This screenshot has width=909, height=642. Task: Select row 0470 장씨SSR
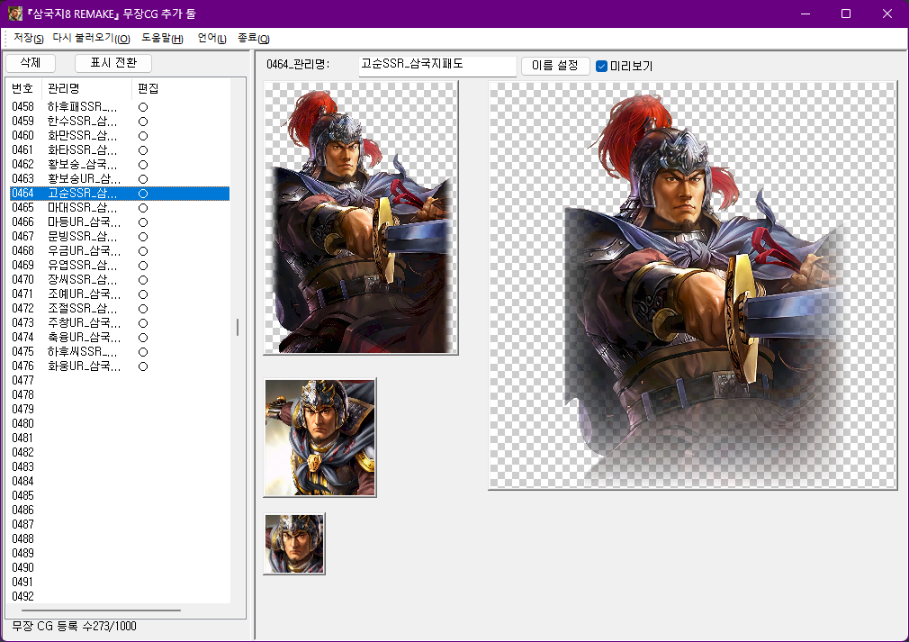[120, 279]
